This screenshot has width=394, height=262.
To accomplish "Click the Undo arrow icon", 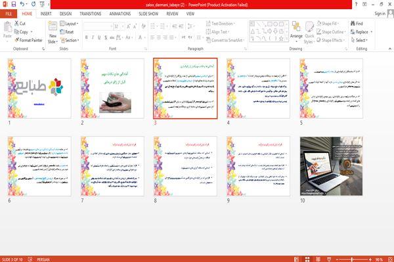I will coord(22,4).
